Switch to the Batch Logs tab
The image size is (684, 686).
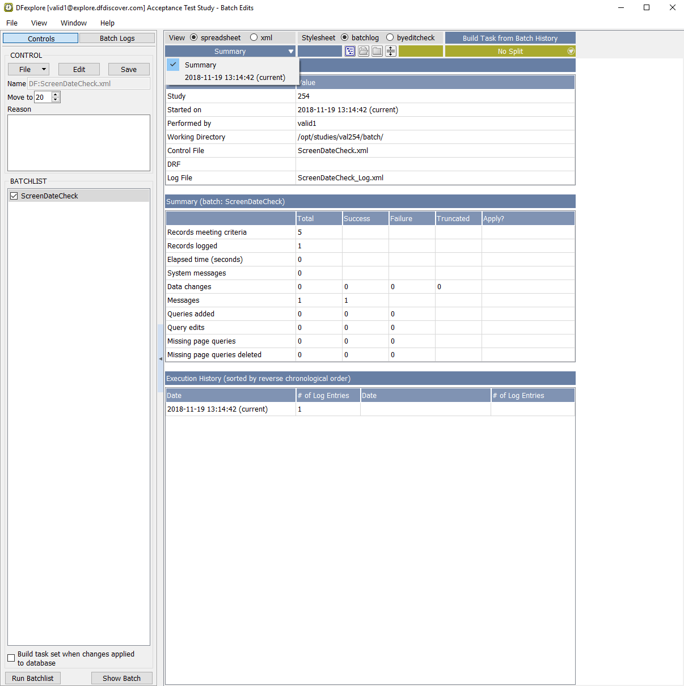(x=117, y=39)
